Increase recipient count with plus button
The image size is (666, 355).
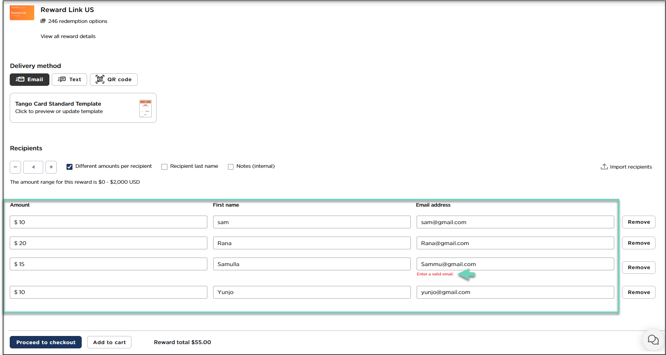51,167
